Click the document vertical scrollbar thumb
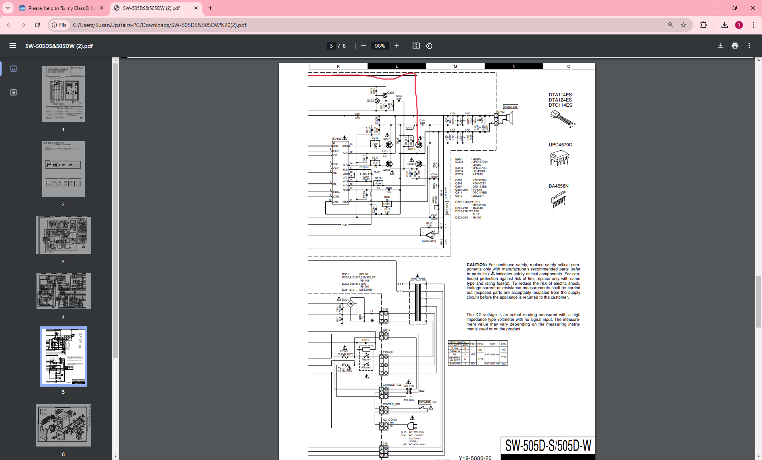 point(758,301)
